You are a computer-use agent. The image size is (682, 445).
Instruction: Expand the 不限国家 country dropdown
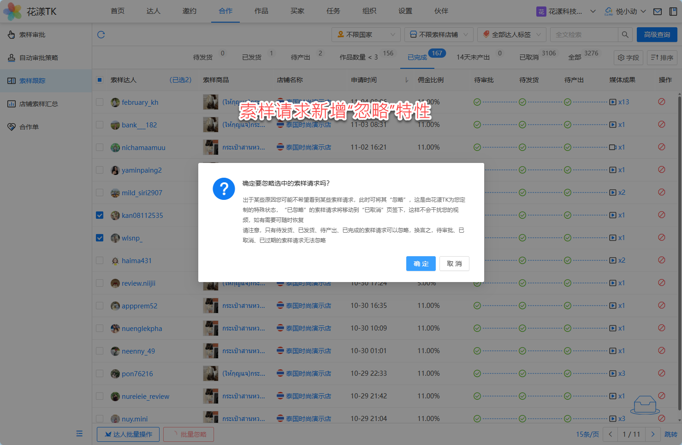[x=366, y=35]
